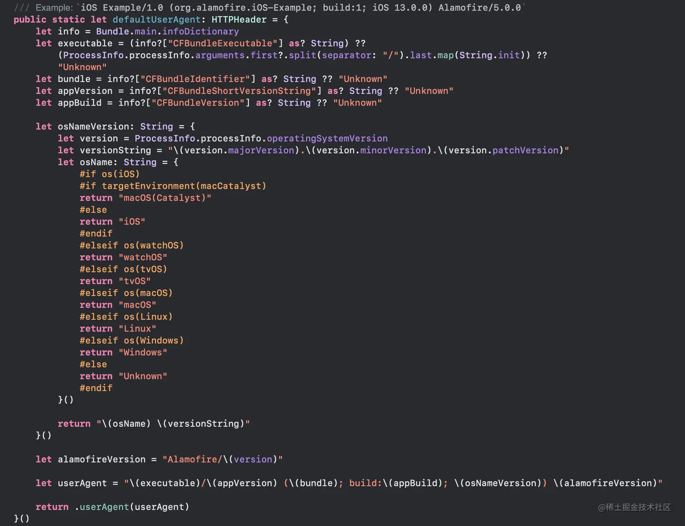Click the return "iOS" line
The height and width of the screenshot is (526, 685).
(x=112, y=222)
